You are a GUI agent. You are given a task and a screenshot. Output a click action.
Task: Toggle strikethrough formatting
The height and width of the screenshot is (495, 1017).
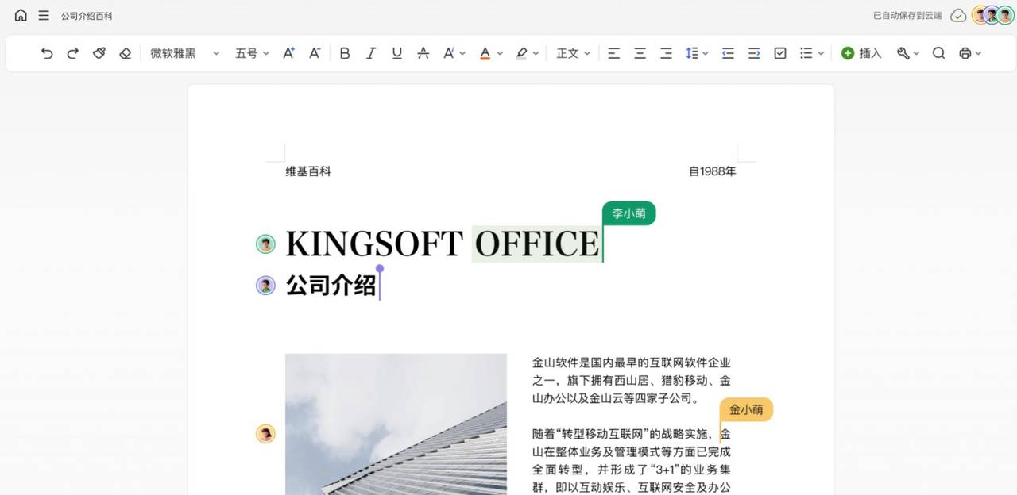tap(423, 52)
